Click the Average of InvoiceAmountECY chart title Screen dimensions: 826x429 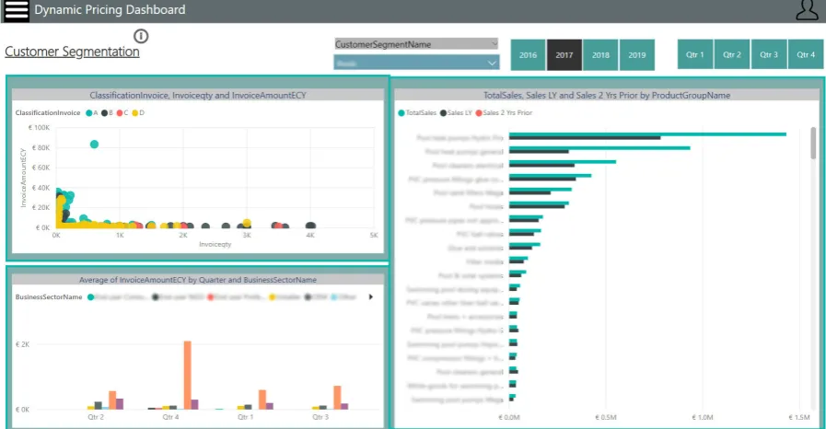[x=198, y=280]
